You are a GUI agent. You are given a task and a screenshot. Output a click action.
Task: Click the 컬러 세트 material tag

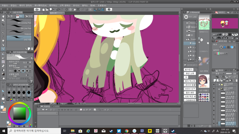pos(190,93)
